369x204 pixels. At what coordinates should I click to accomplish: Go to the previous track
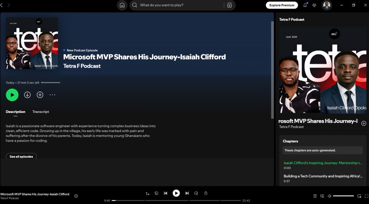[x=165, y=193]
